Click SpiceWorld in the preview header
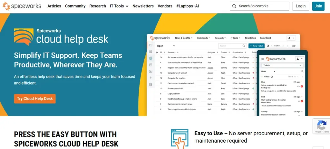Image resolution: width=330 pixels, height=149 pixels. click(x=266, y=38)
